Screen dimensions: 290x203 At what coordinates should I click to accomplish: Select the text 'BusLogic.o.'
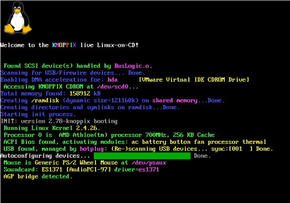click(x=133, y=66)
